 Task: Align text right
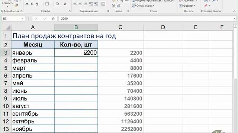click(x=86, y=4)
